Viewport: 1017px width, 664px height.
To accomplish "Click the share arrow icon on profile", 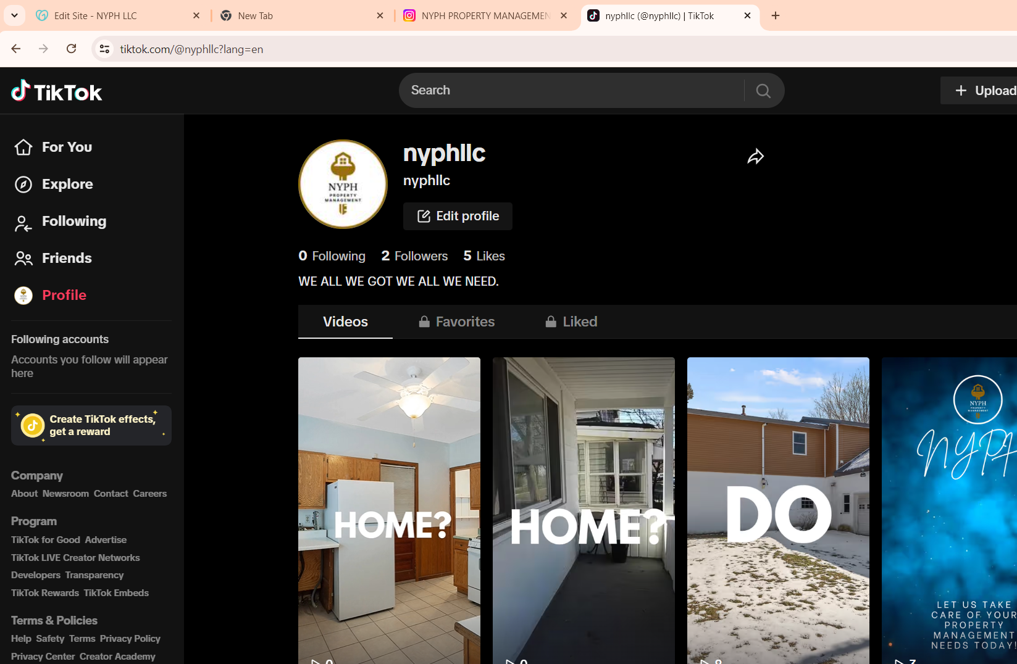I will click(755, 157).
